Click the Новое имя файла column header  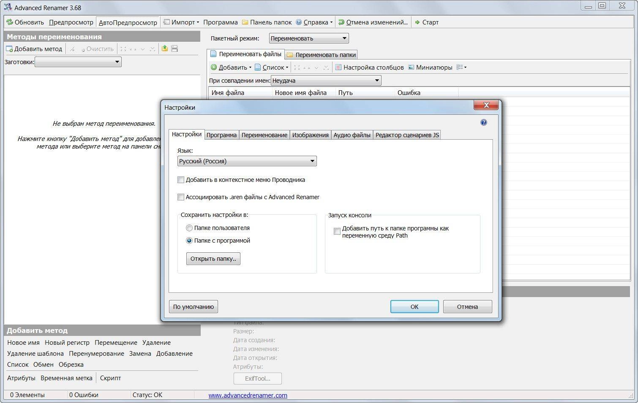[x=303, y=92]
